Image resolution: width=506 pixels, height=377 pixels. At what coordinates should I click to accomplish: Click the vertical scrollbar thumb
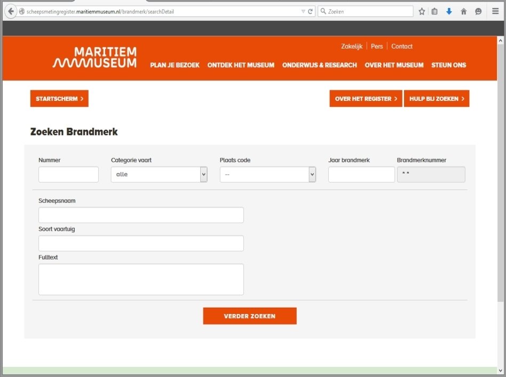pyautogui.click(x=500, y=173)
